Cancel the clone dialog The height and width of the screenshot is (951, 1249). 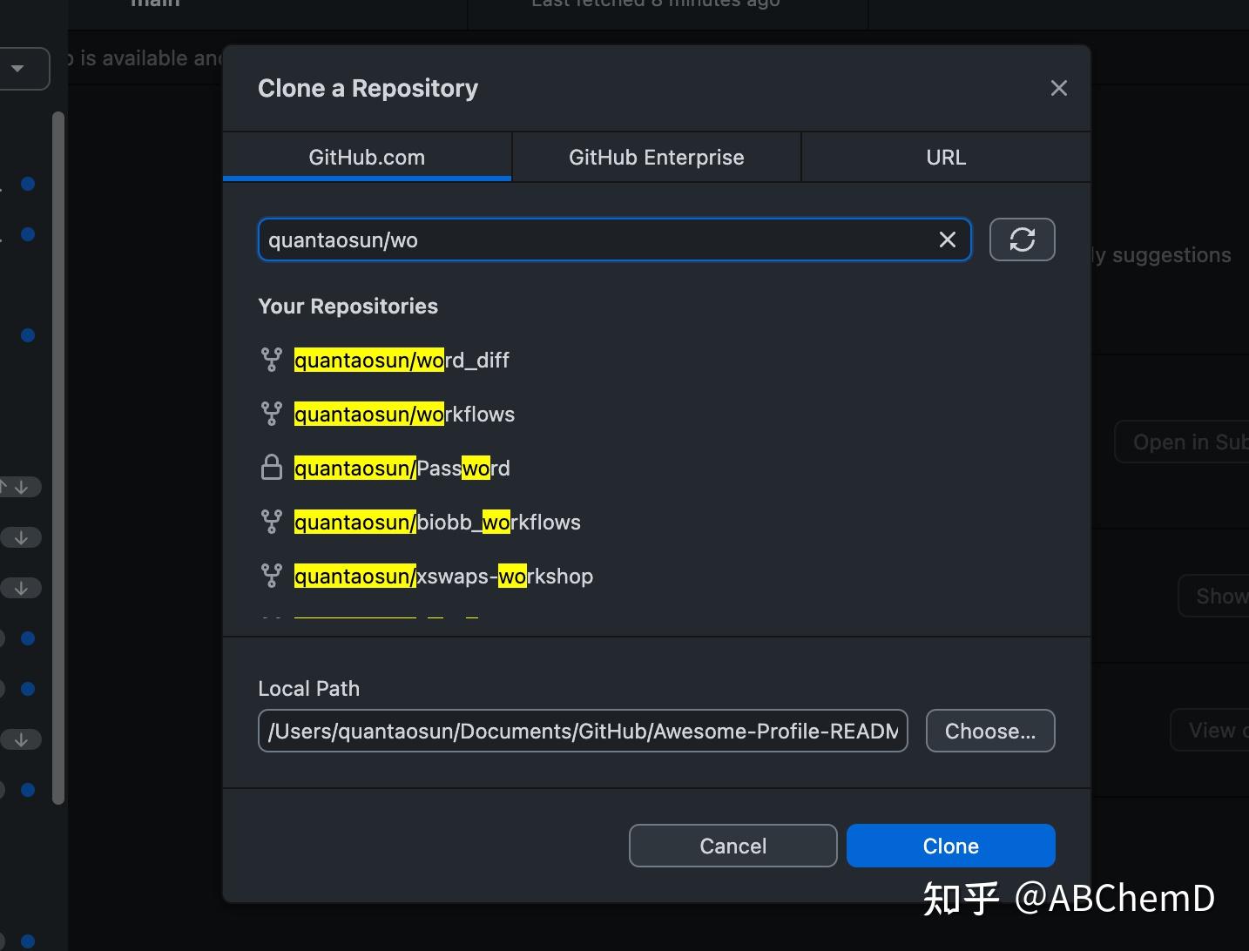point(733,845)
